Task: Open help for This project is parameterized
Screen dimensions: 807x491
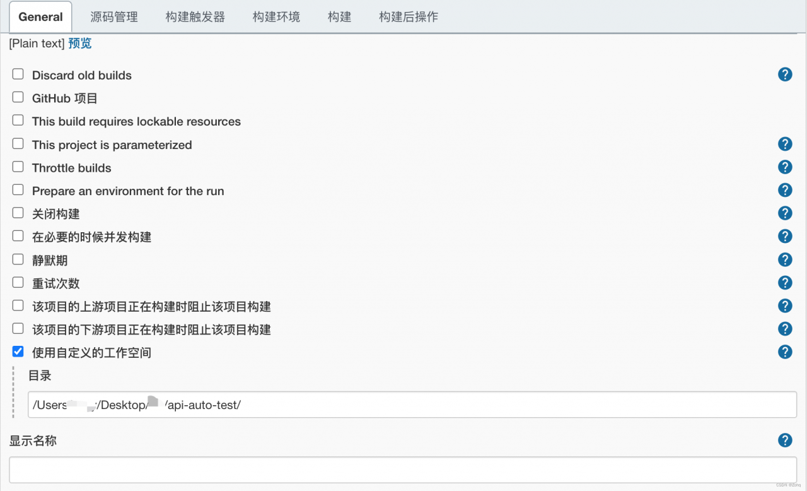Action: coord(785,143)
